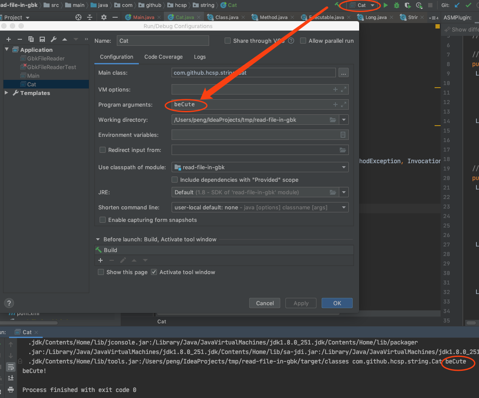Stop process square icon in main toolbar
The width and height of the screenshot is (479, 398).
pos(430,5)
